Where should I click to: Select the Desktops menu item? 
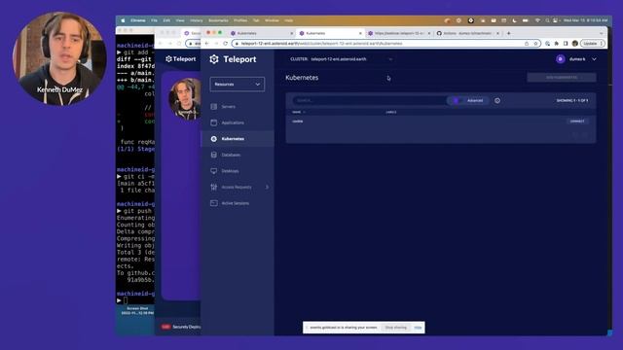(x=230, y=171)
